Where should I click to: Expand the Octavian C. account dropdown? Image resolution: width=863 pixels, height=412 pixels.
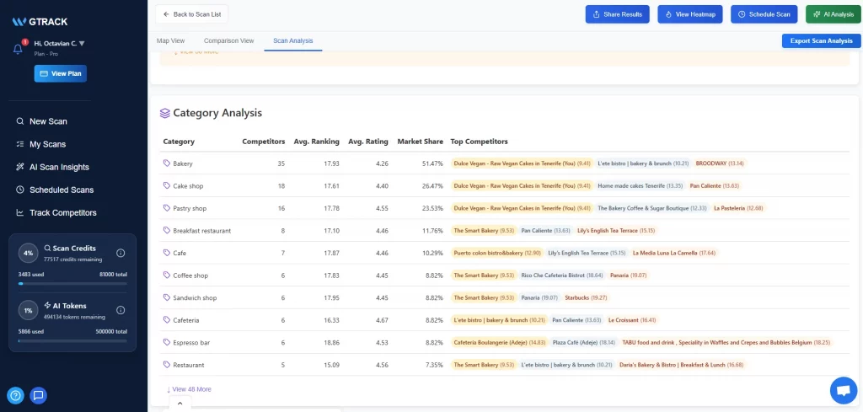[60, 43]
